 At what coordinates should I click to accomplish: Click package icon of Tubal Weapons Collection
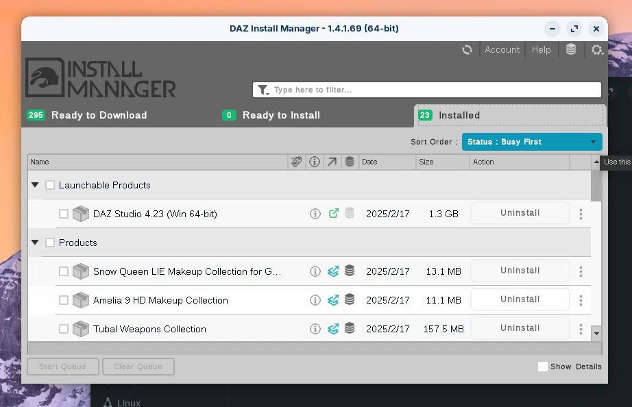pyautogui.click(x=81, y=329)
